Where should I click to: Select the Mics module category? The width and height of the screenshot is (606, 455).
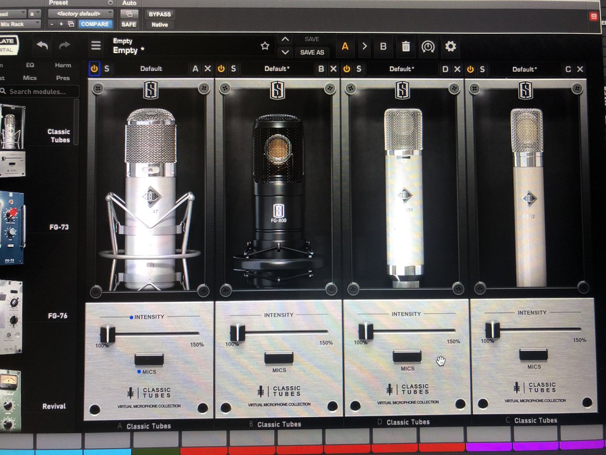pyautogui.click(x=30, y=78)
